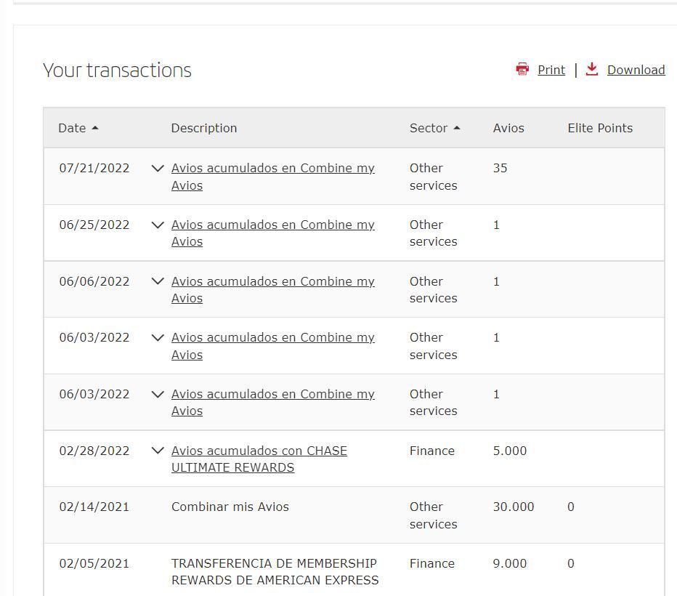This screenshot has width=677, height=596.
Task: Open the 06/06/2022 Combine my Avios link
Action: coord(273,289)
